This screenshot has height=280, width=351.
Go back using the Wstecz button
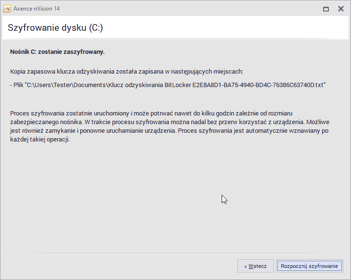(x=255, y=266)
